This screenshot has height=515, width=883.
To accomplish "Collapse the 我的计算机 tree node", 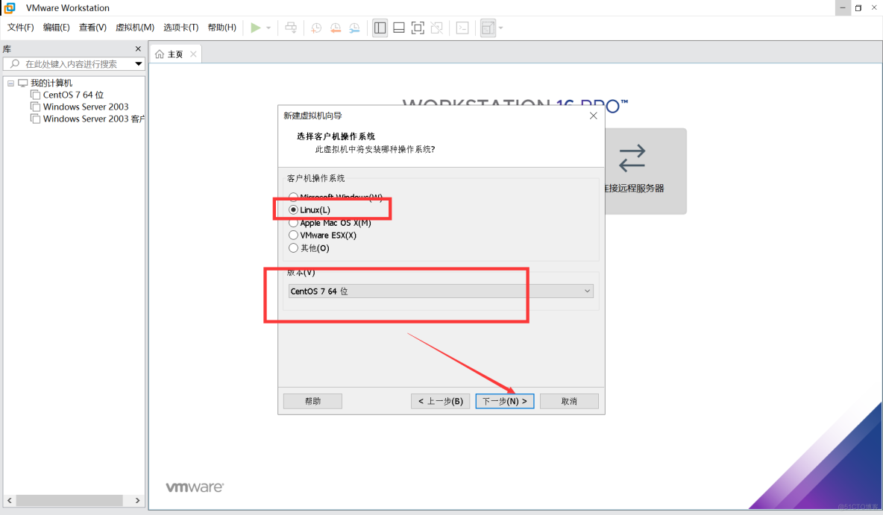I will pos(10,83).
